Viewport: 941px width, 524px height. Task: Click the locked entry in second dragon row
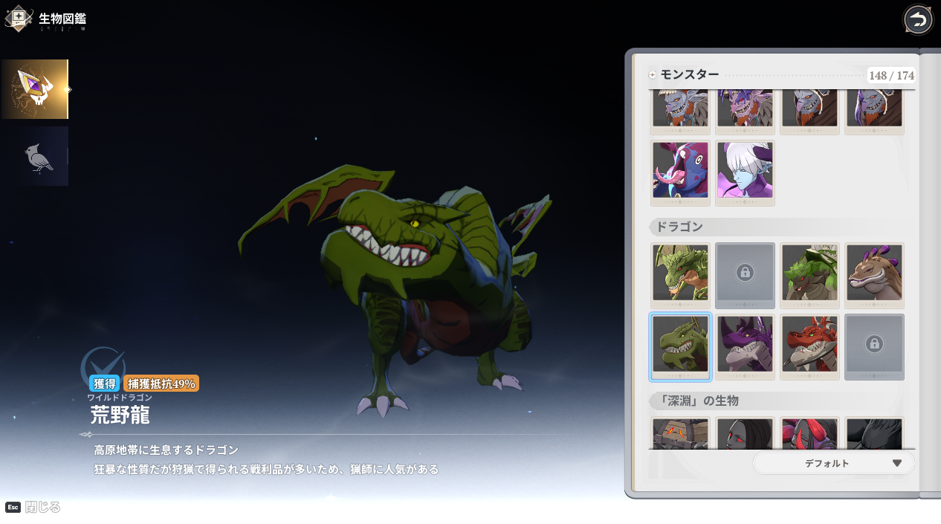click(874, 345)
